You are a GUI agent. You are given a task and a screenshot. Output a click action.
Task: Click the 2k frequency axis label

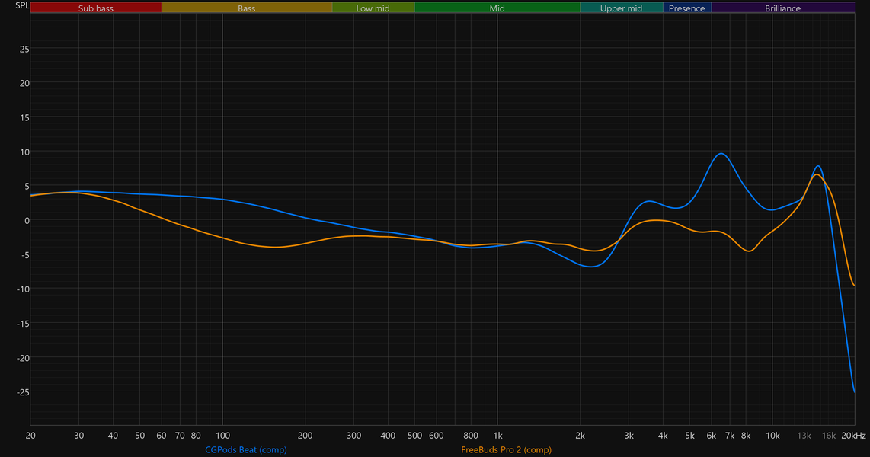(580, 436)
